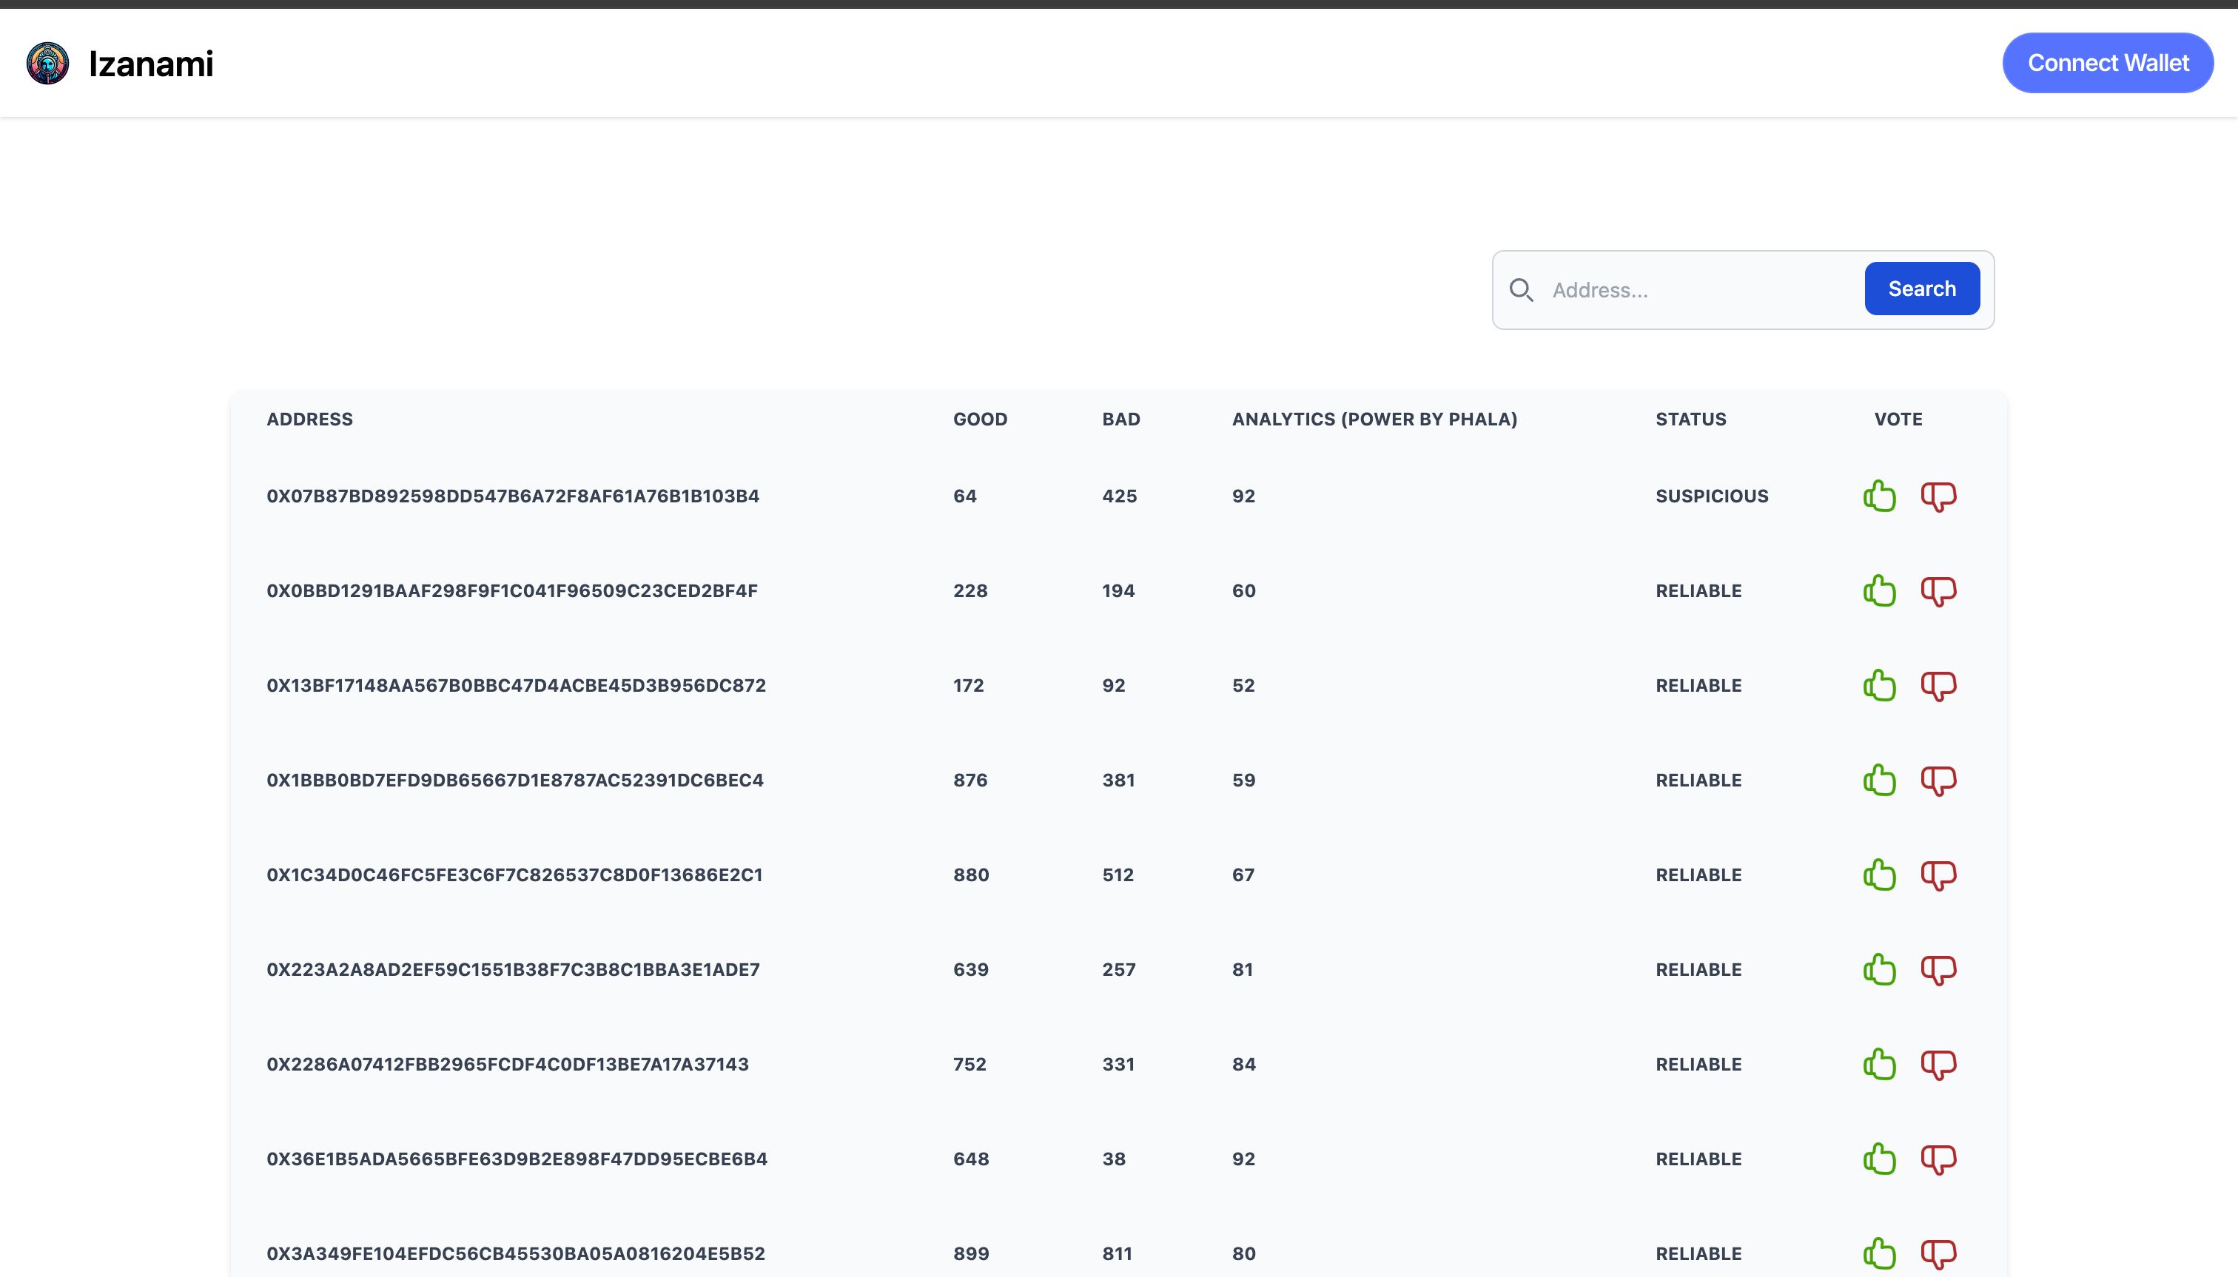
Task: Click the magnifier icon in search box
Action: tap(1522, 290)
